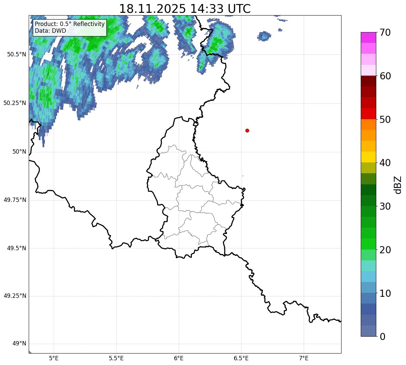The height and width of the screenshot is (365, 406).
Task: Click the red station marker dot
Action: click(247, 131)
